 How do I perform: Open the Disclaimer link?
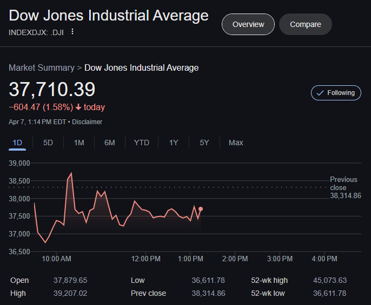(x=87, y=122)
